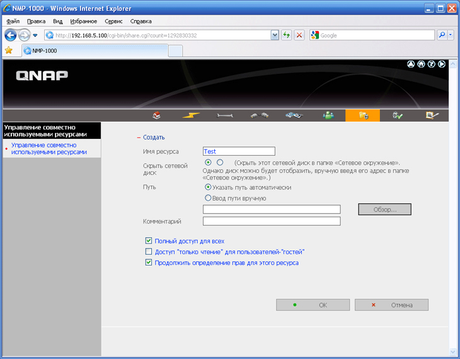Open address bar URL history dropdown
This screenshot has width=460, height=359.
click(x=275, y=35)
